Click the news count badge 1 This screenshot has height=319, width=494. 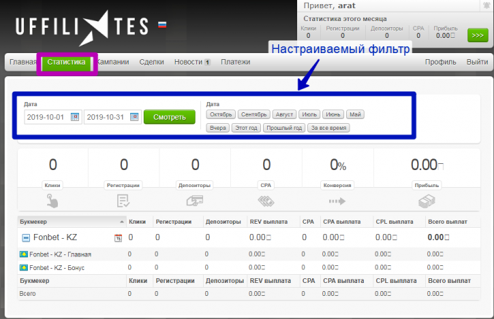coord(207,63)
